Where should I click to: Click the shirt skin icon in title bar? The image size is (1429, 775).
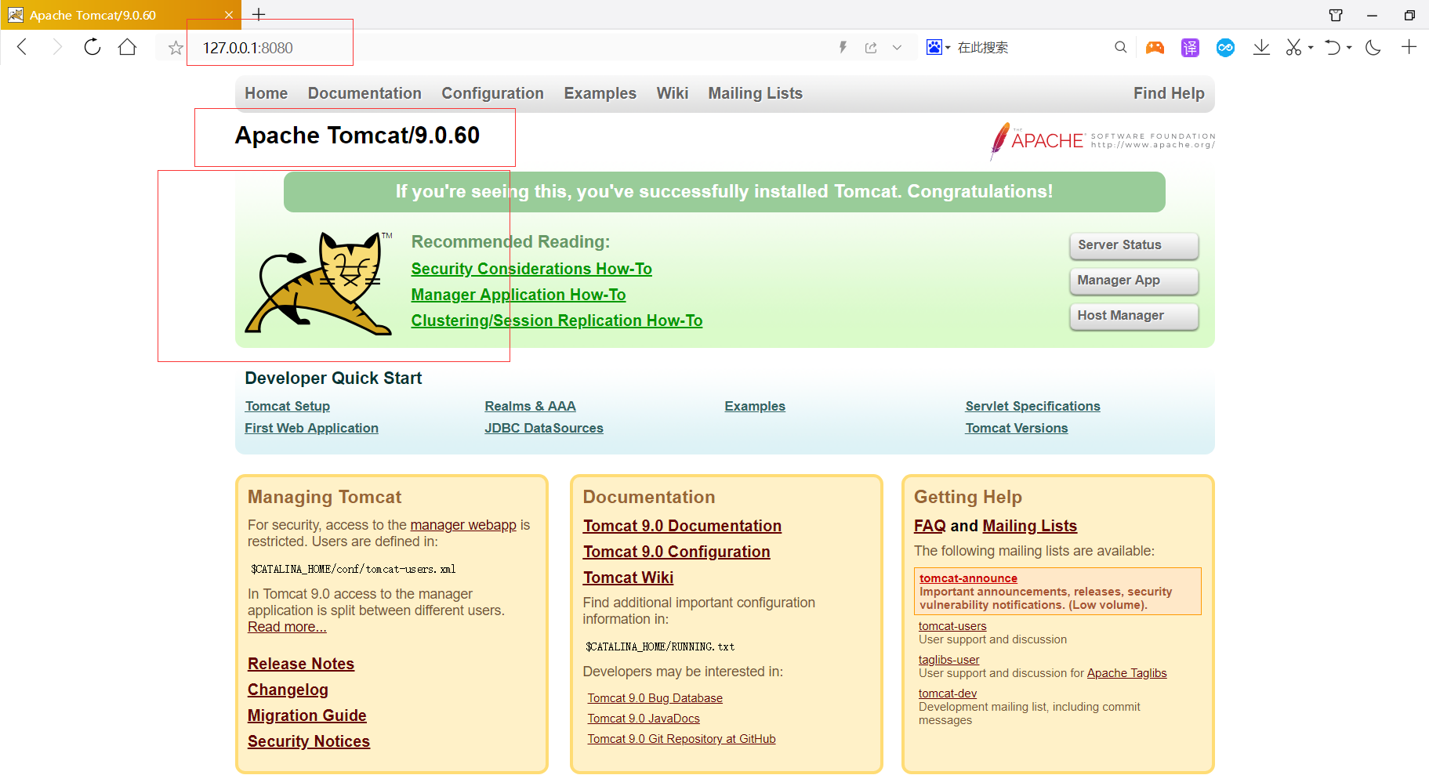(1336, 15)
